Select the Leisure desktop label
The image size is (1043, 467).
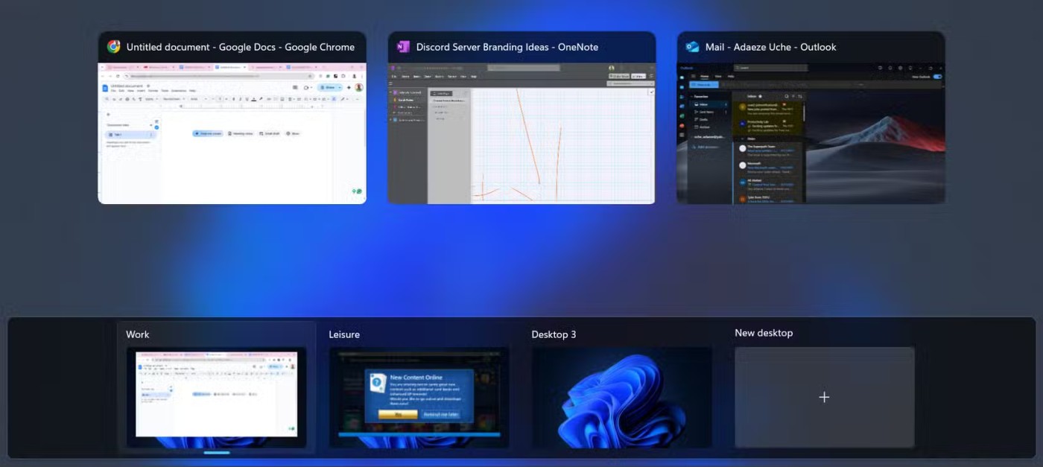[x=344, y=334]
